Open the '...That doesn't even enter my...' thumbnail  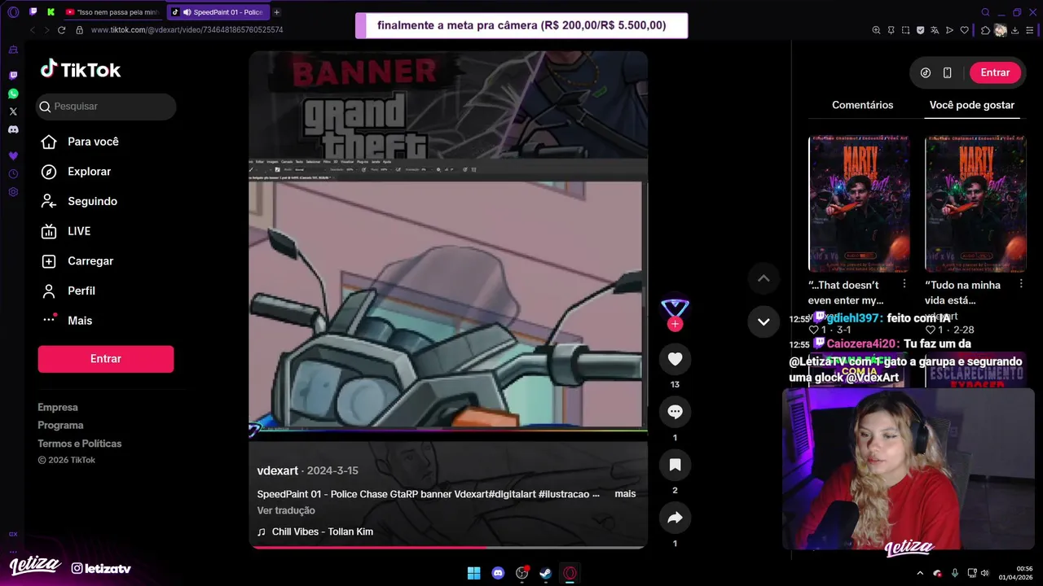click(859, 203)
